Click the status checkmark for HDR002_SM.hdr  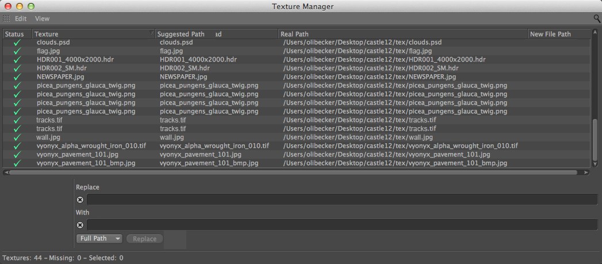17,68
